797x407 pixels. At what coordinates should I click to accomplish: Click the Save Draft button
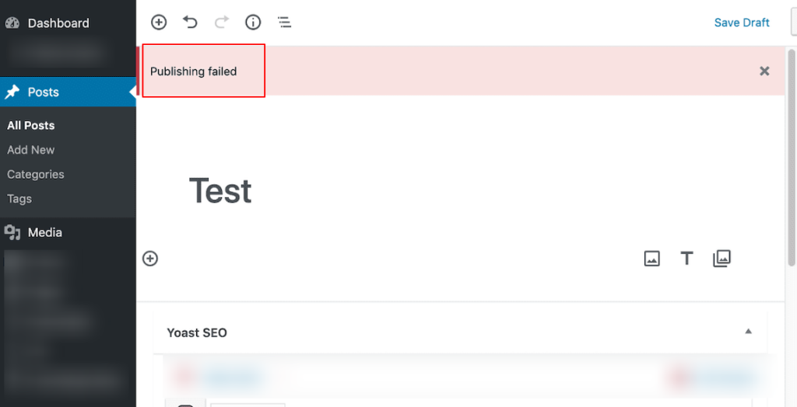tap(742, 23)
